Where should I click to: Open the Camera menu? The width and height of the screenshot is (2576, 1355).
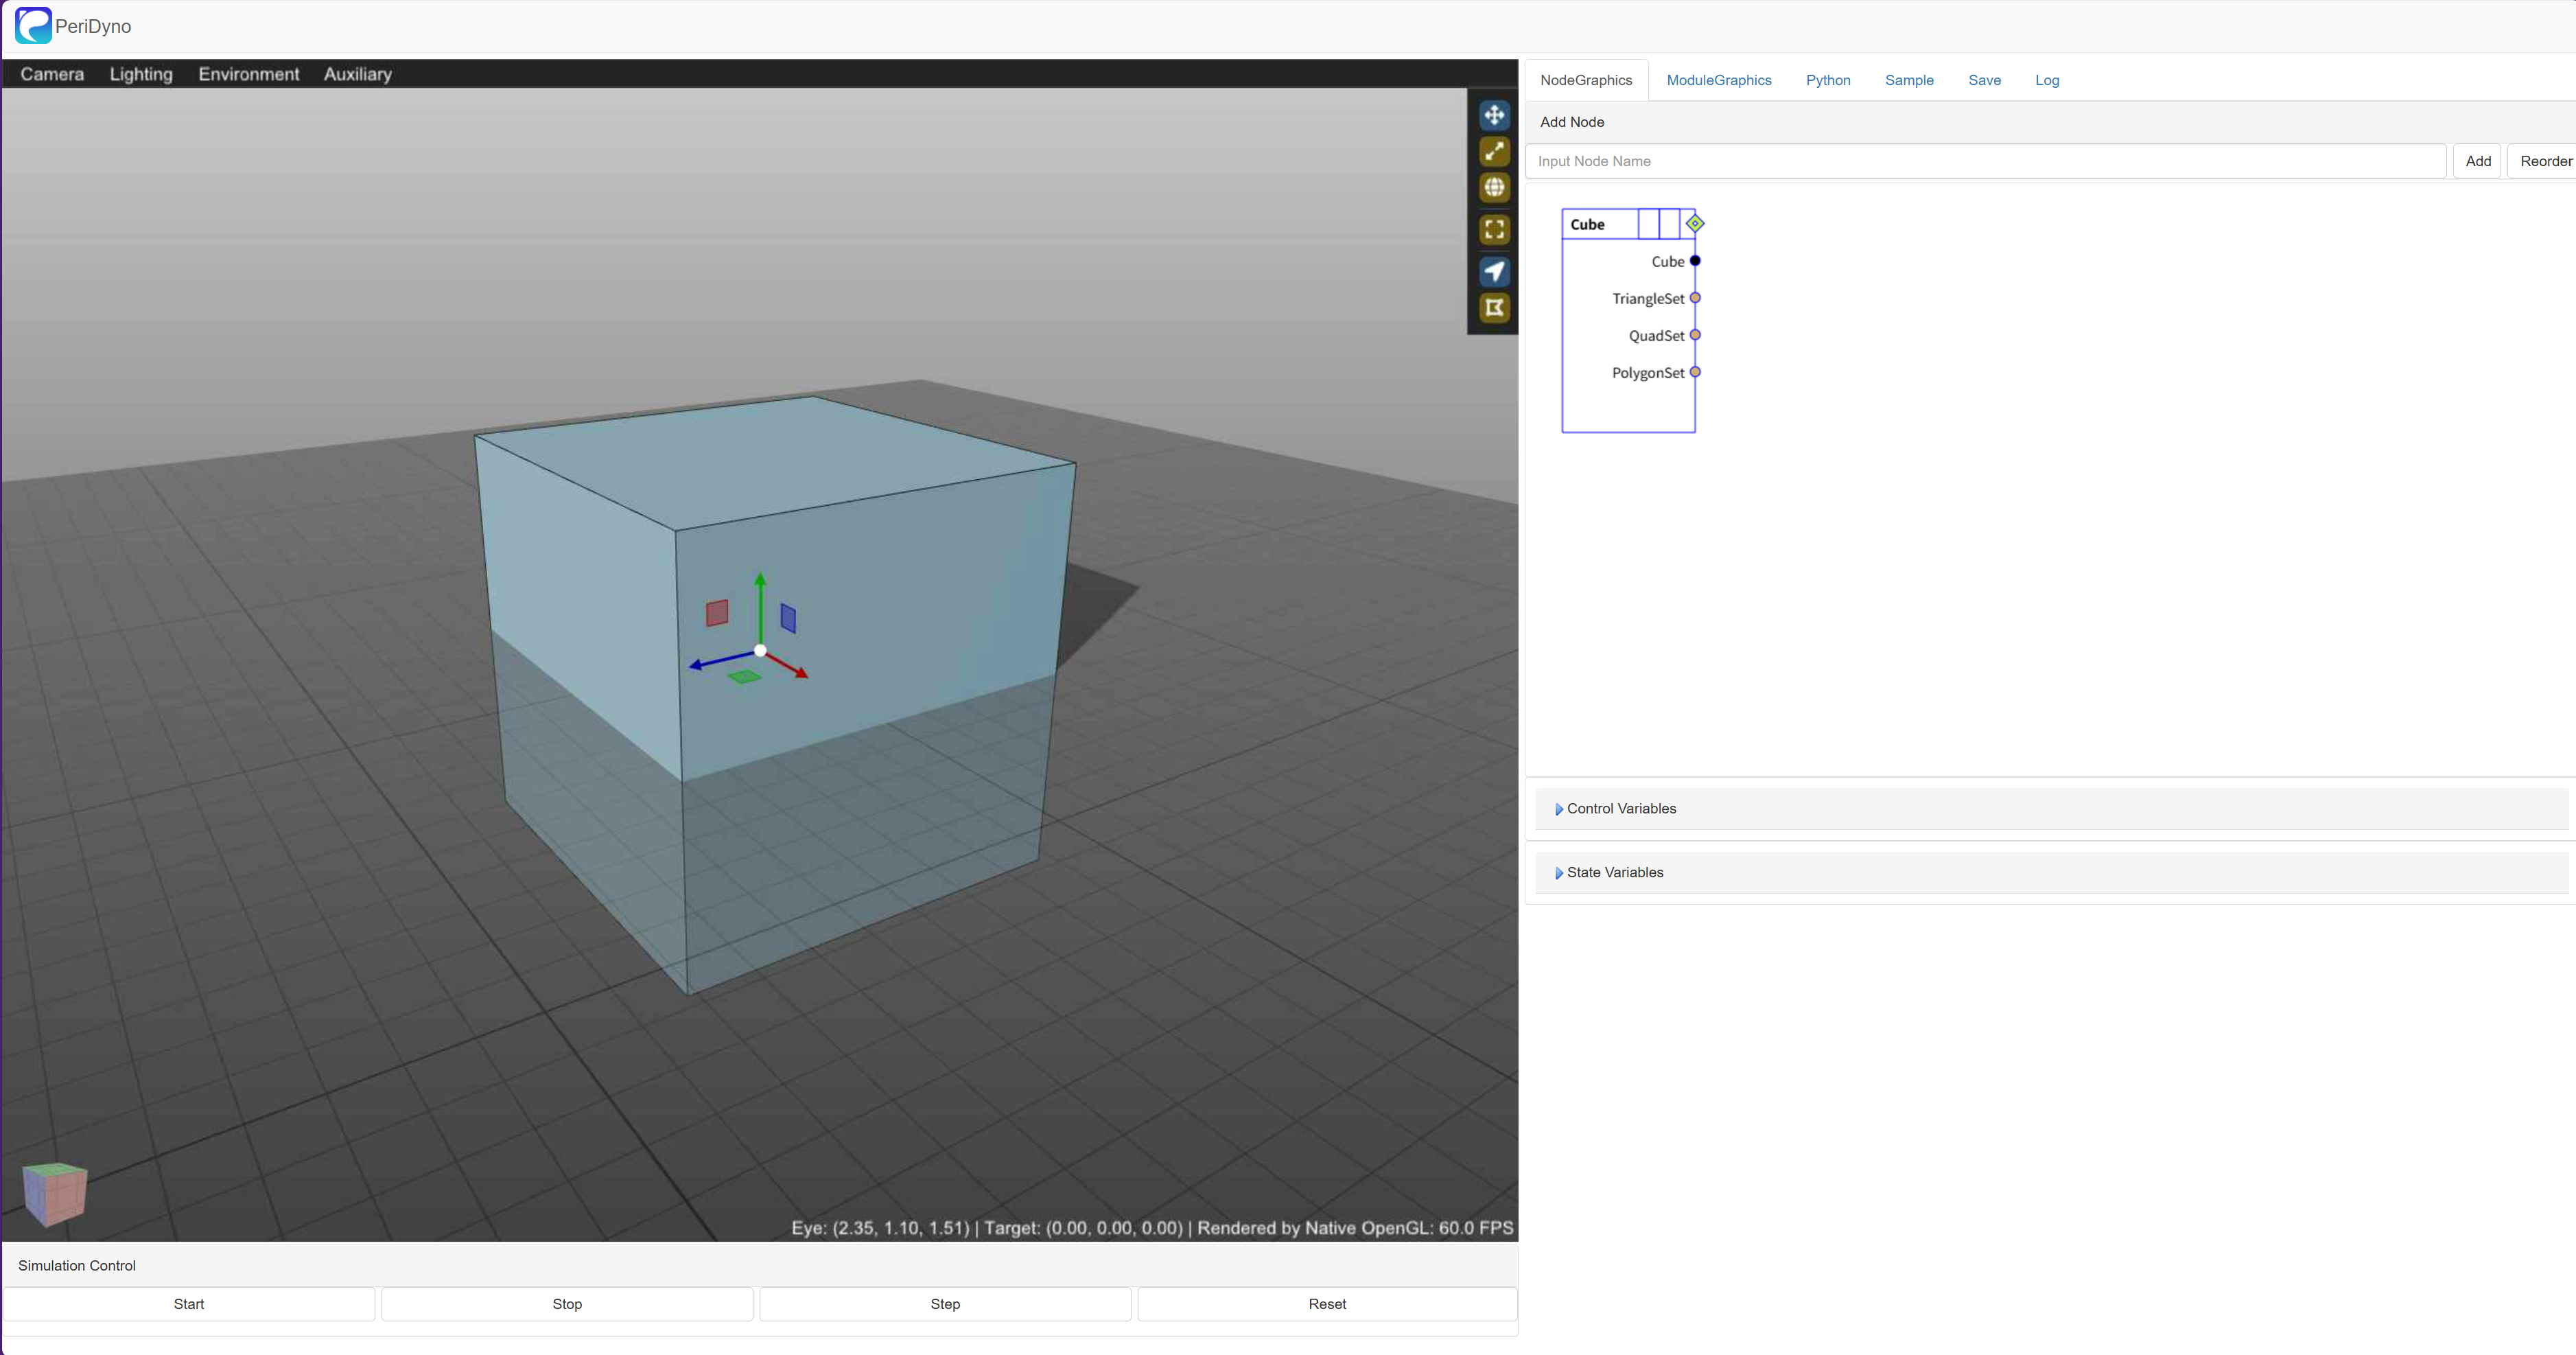point(52,74)
